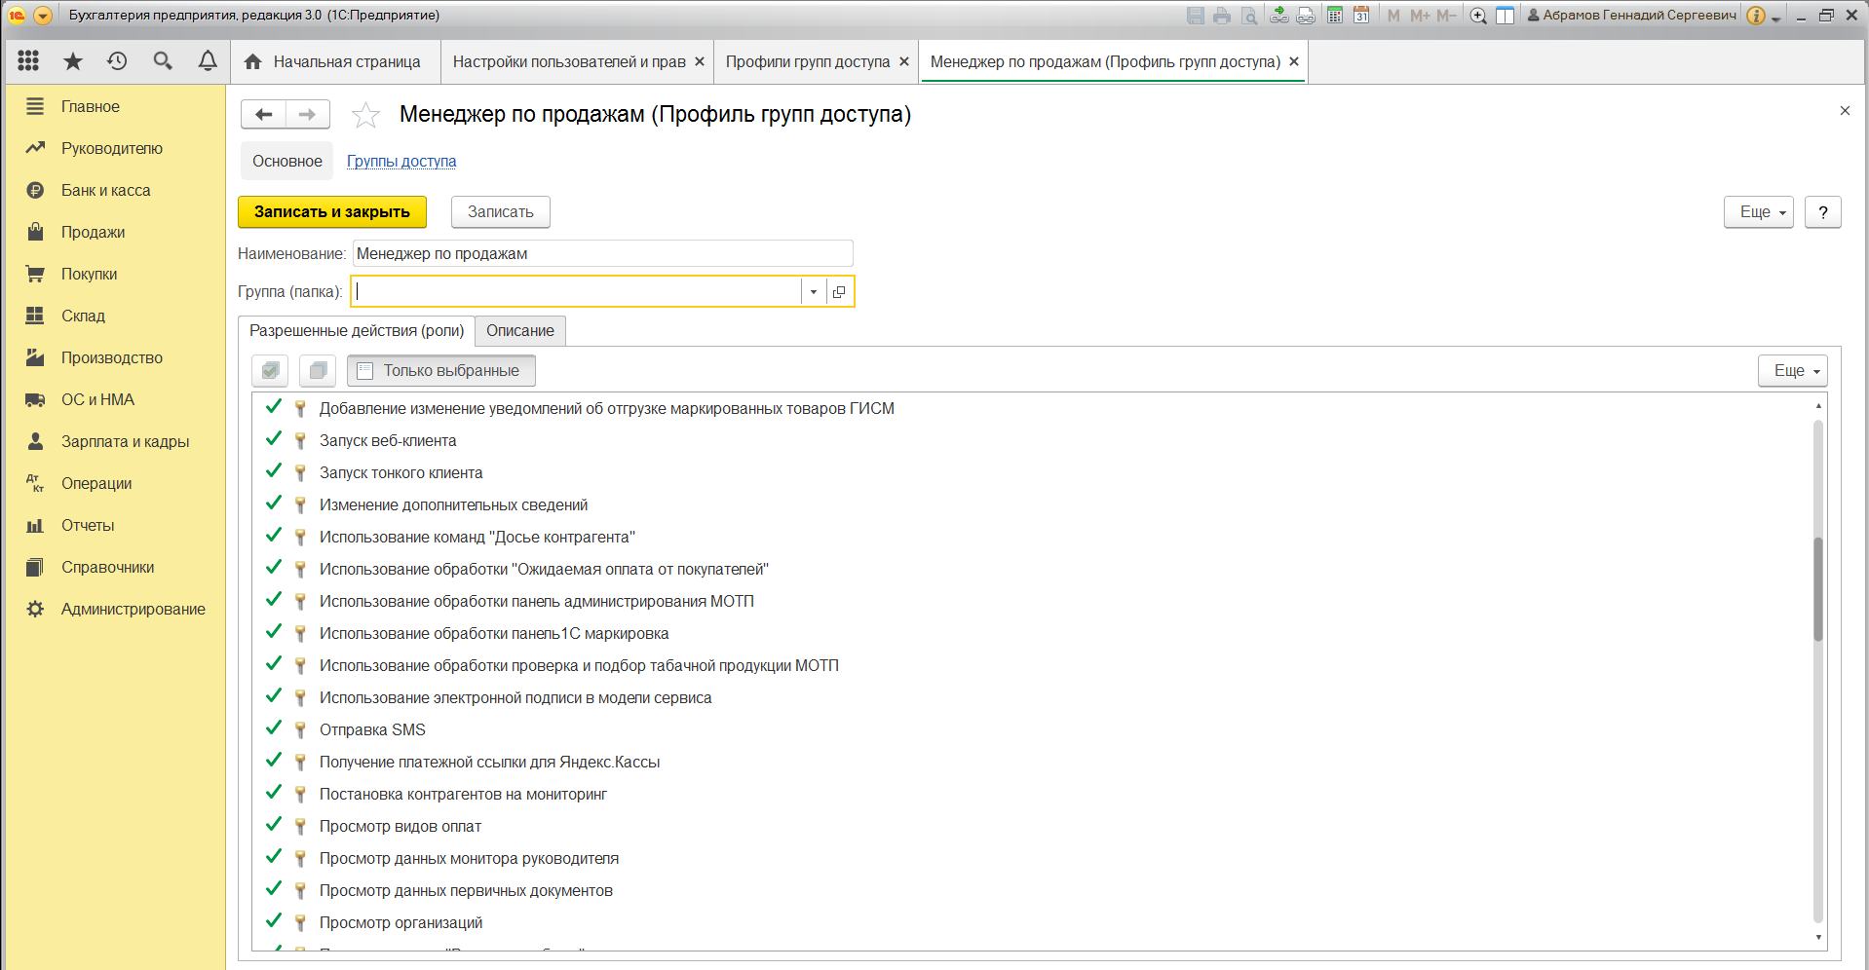
Task: Open the 'Еще' menu next to help button
Action: pos(1758,212)
